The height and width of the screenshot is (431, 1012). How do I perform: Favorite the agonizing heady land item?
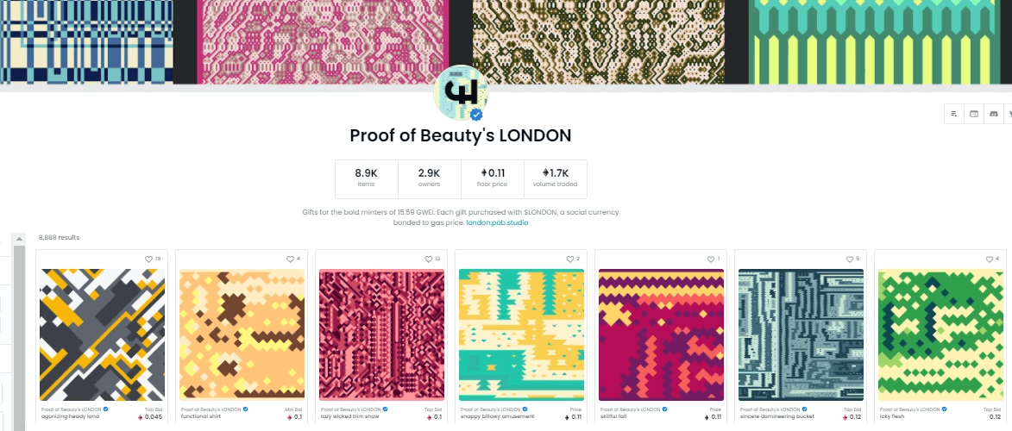(x=148, y=259)
